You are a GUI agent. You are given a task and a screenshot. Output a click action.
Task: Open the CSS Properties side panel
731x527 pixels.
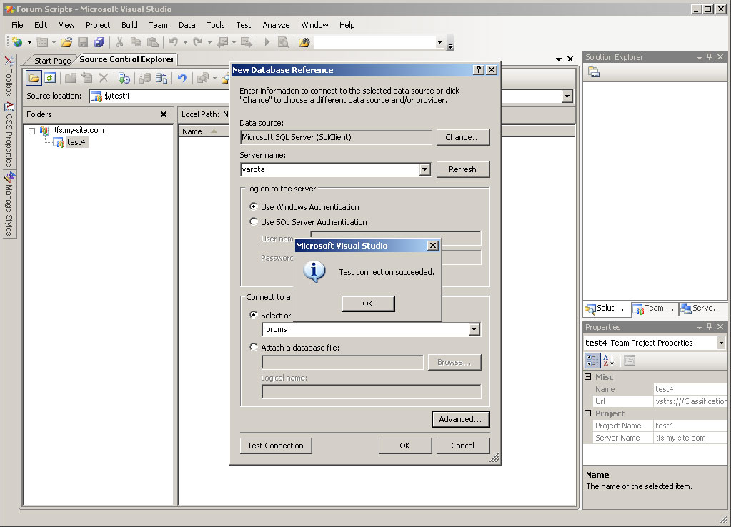pyautogui.click(x=9, y=134)
